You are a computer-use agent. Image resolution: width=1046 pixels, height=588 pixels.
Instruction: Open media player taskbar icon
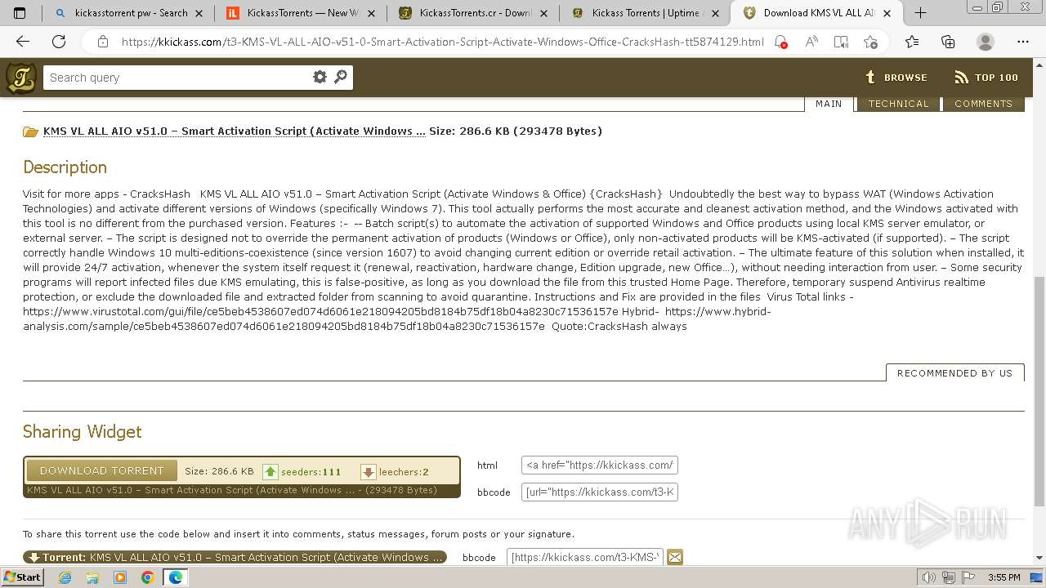click(x=120, y=577)
